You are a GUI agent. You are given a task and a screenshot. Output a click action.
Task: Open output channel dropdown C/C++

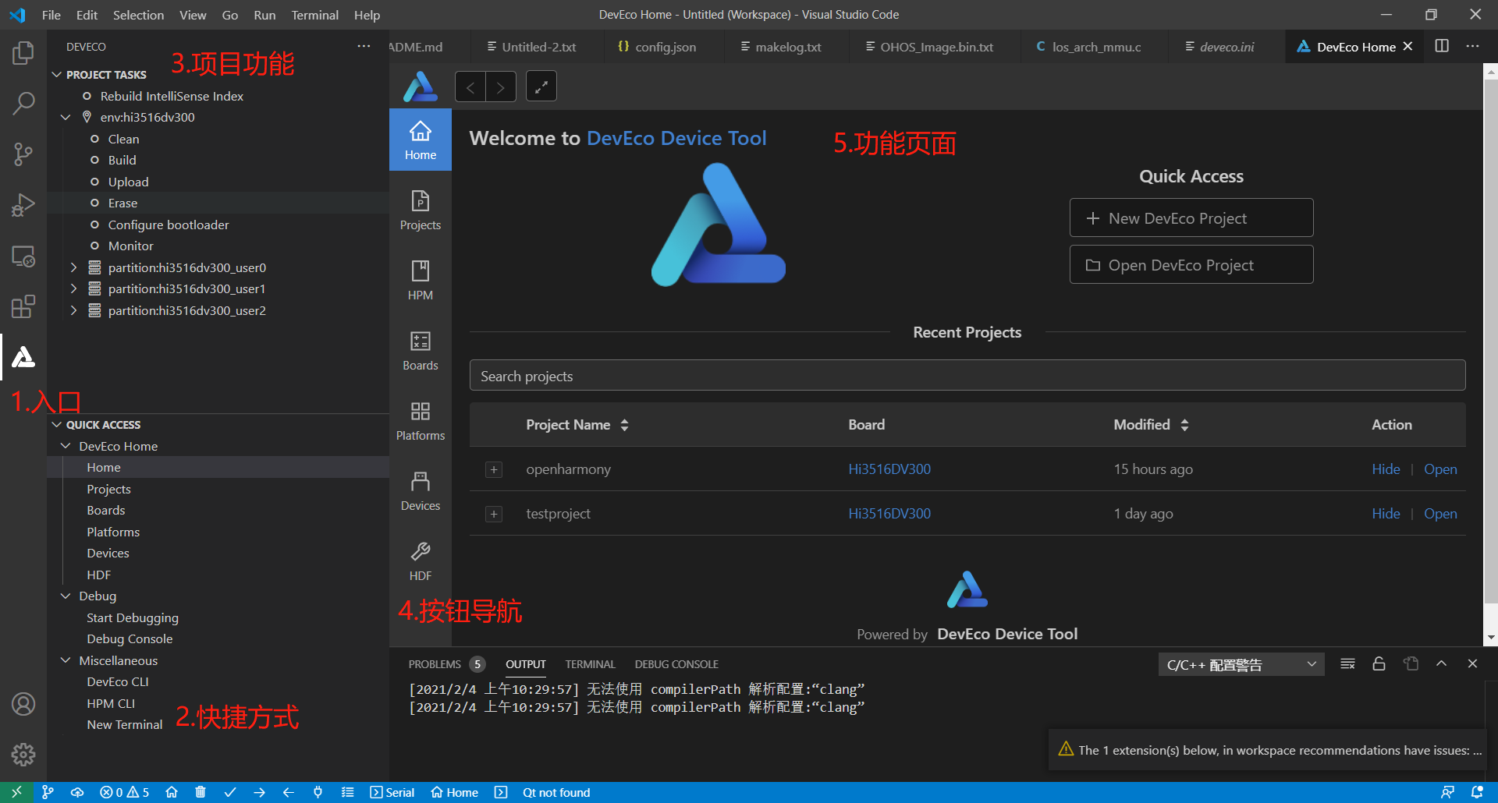pos(1241,664)
